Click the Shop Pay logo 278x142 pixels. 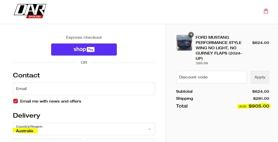click(x=84, y=50)
